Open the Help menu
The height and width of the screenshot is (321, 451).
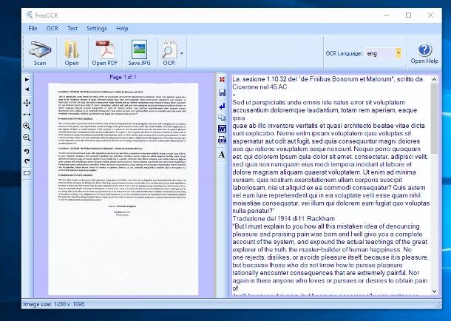[x=122, y=28]
